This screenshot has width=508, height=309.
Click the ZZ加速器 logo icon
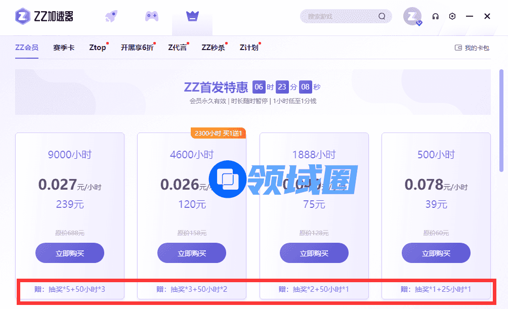(22, 16)
